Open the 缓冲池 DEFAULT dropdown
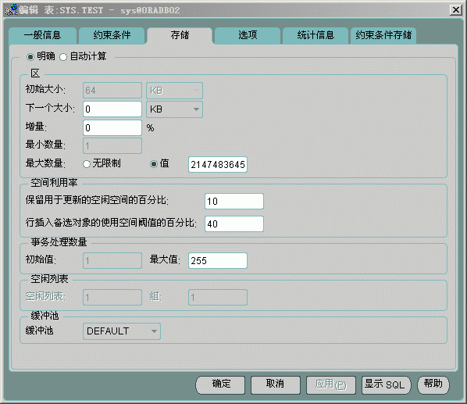 122,331
